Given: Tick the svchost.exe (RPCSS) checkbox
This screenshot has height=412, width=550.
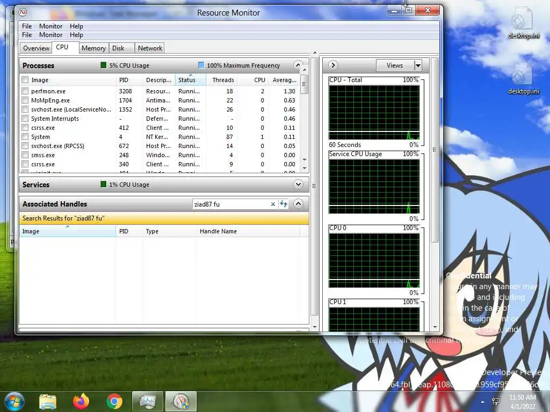Looking at the screenshot, I should (x=25, y=146).
